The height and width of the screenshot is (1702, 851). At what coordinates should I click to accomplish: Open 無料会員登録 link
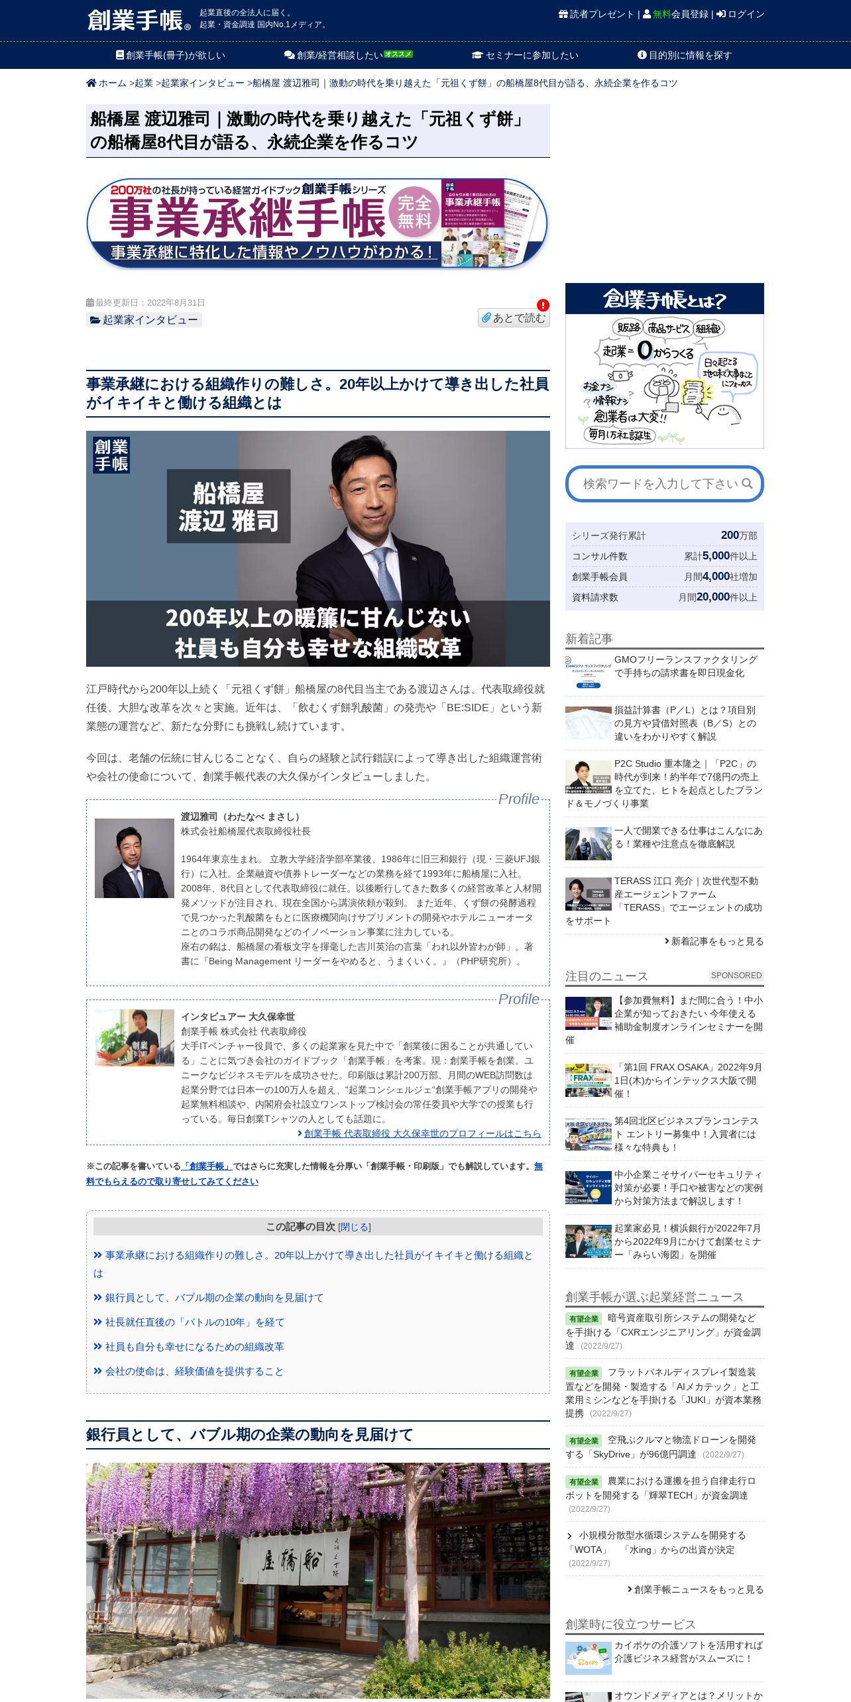(675, 14)
